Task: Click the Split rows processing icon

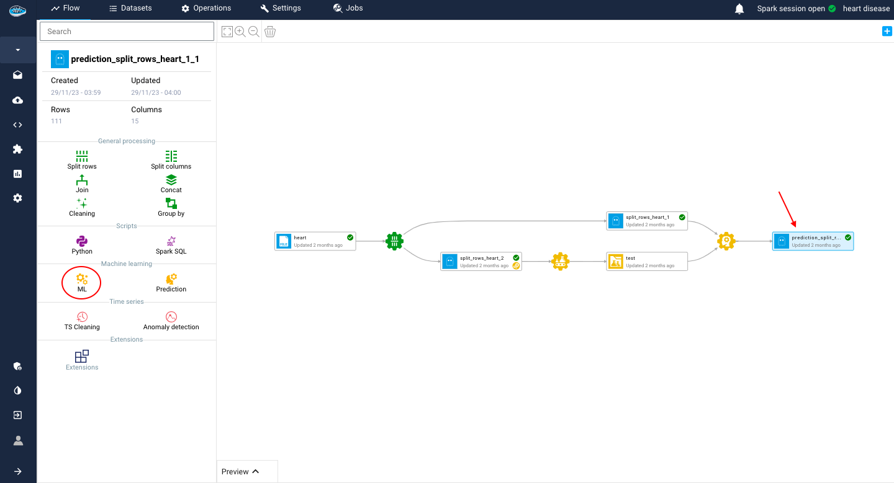Action: click(82, 156)
